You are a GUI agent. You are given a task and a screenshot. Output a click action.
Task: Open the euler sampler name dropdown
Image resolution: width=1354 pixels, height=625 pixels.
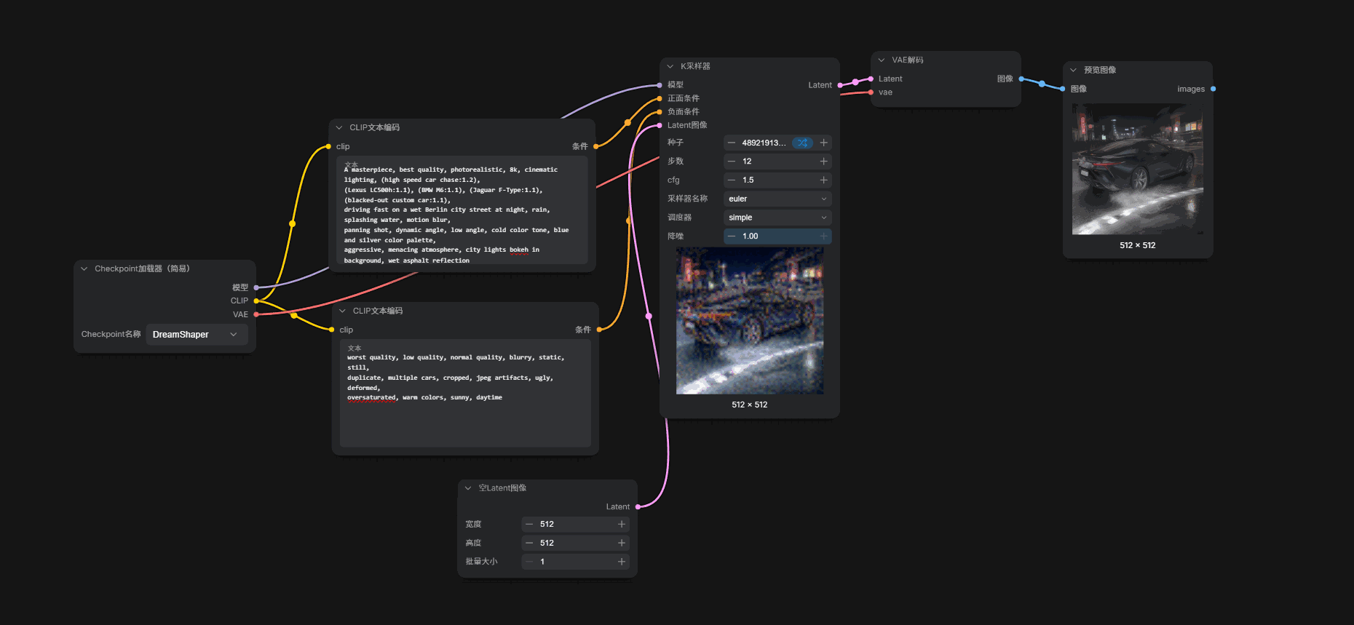pos(777,199)
